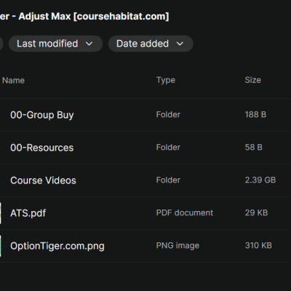Click the ATS.pdf thumbnail preview
This screenshot has height=291, width=291.
(1, 213)
